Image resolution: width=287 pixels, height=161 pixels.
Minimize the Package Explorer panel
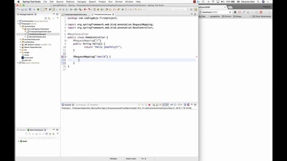(x=54, y=14)
